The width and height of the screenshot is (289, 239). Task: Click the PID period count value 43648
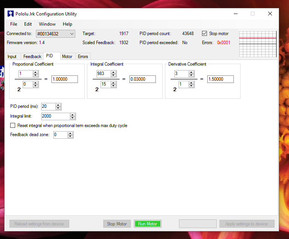point(188,34)
